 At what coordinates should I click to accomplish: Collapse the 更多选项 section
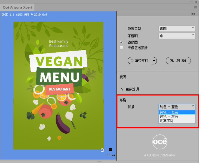click(122, 89)
